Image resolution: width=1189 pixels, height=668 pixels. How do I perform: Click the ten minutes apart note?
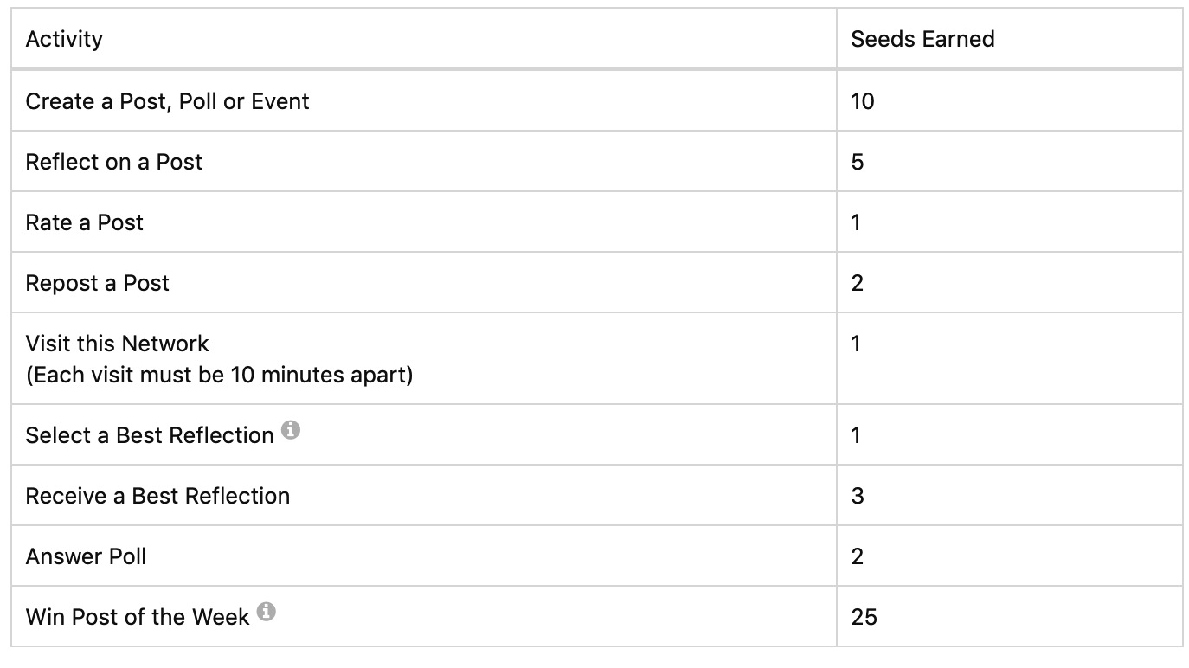point(219,376)
